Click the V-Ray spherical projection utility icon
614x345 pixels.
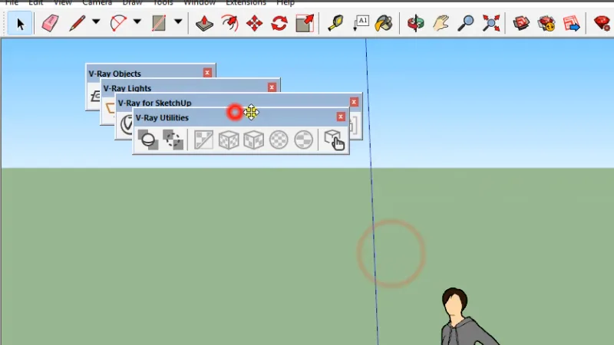click(279, 140)
